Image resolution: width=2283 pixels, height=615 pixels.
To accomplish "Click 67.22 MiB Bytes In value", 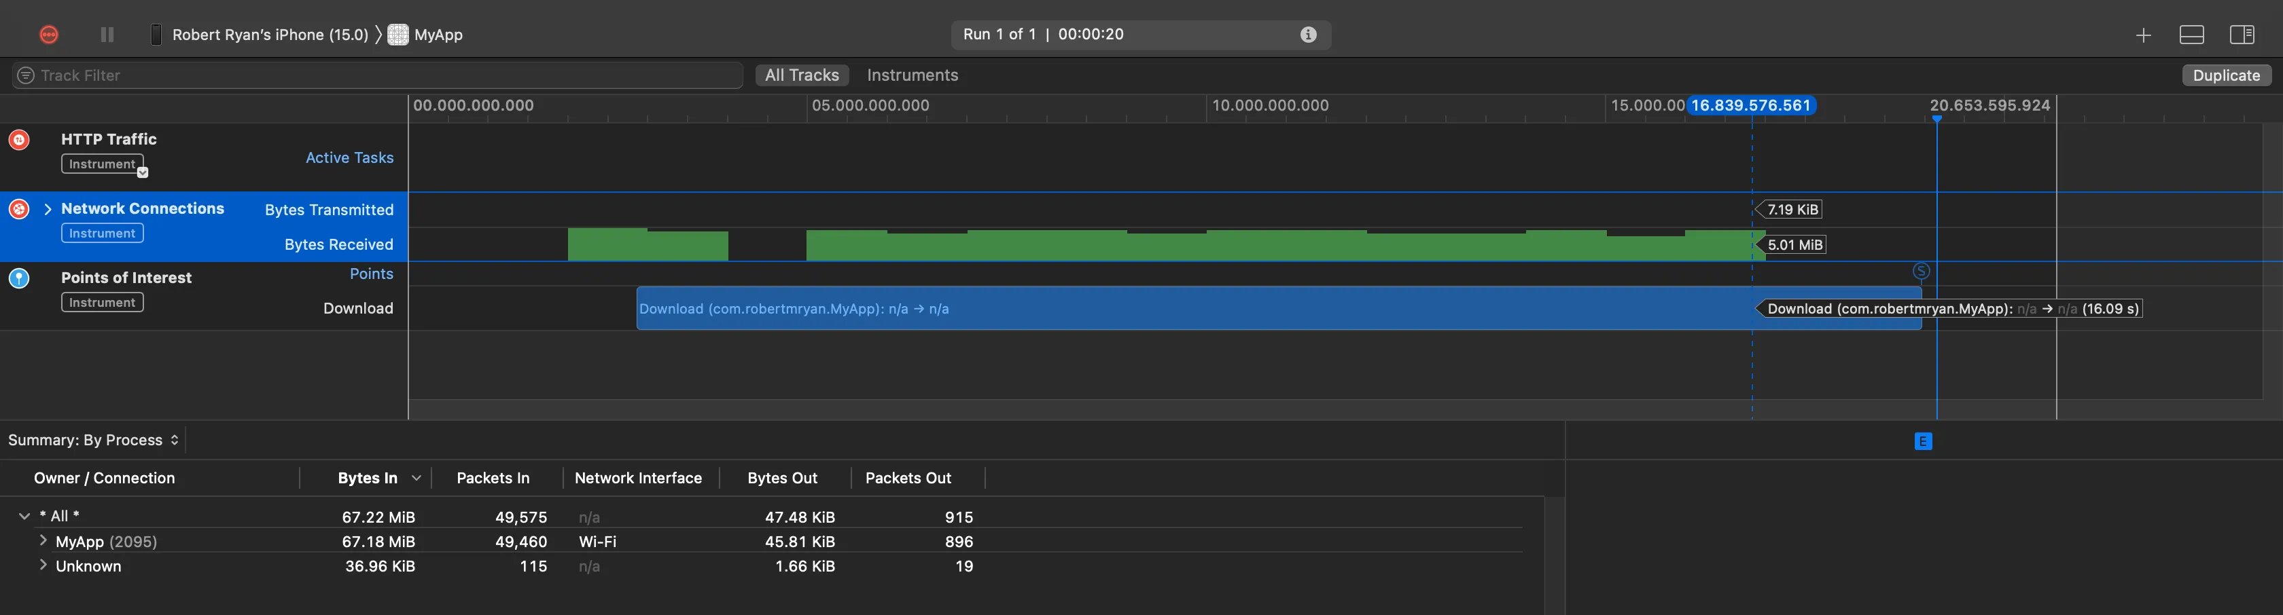I will [378, 517].
